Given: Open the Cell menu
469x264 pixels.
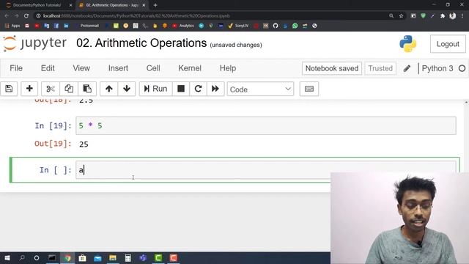Looking at the screenshot, I should [153, 68].
